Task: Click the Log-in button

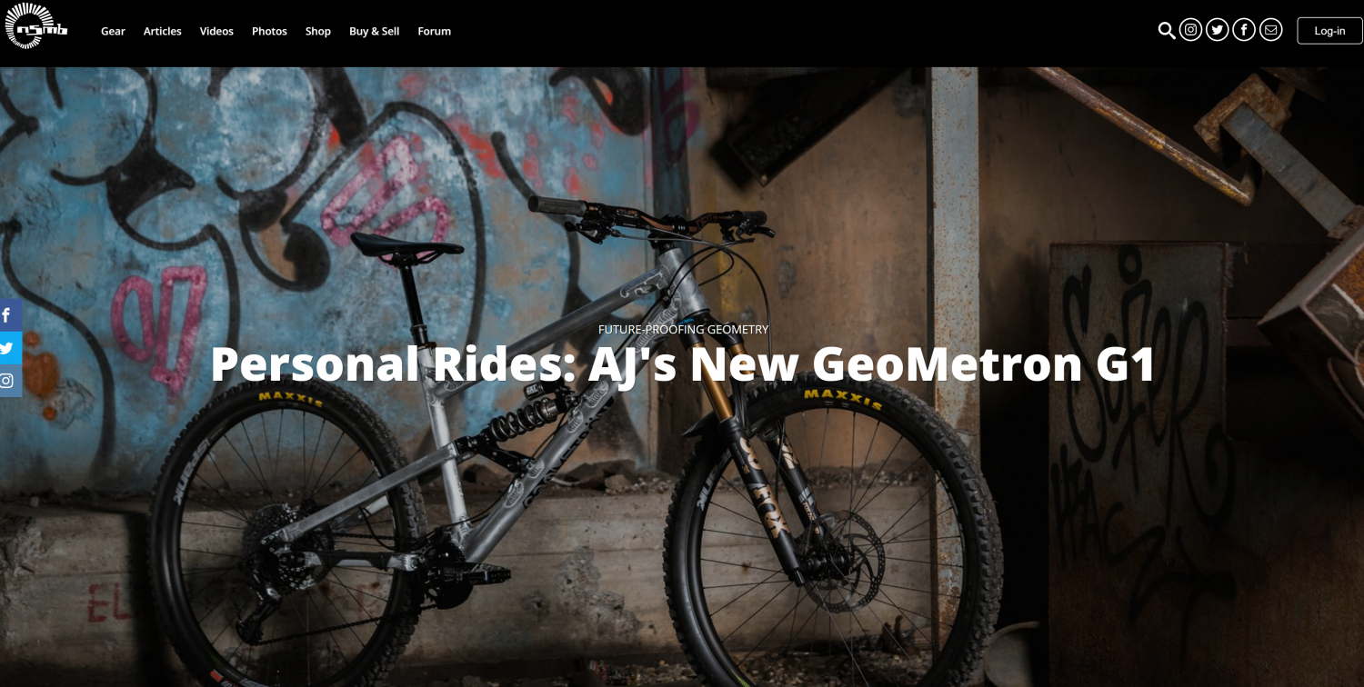Action: 1329,31
